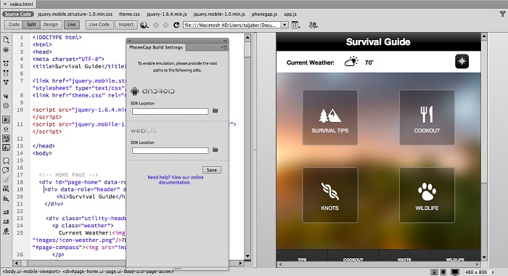The height and width of the screenshot is (276, 508).
Task: Click the File Management up/down arrows icon
Action: pos(313,25)
